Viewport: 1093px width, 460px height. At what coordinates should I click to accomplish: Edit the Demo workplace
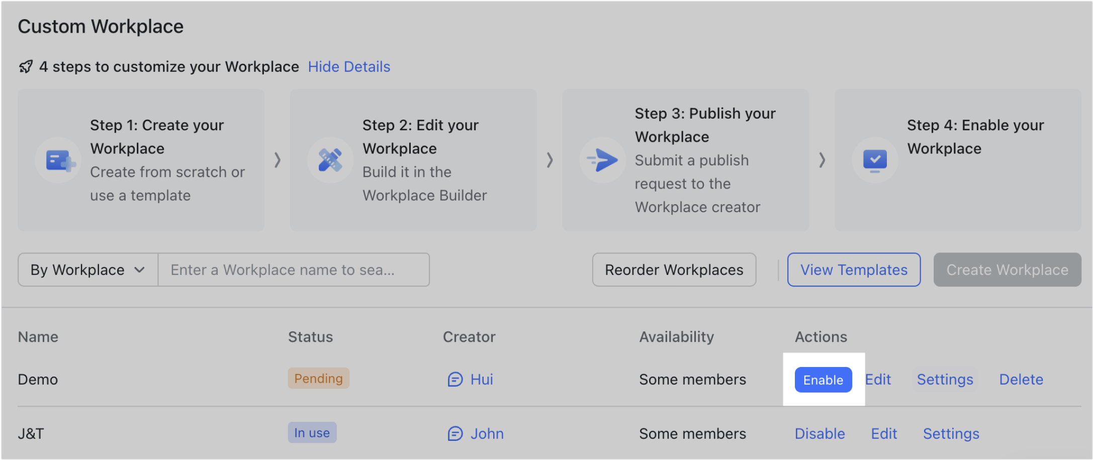(878, 380)
